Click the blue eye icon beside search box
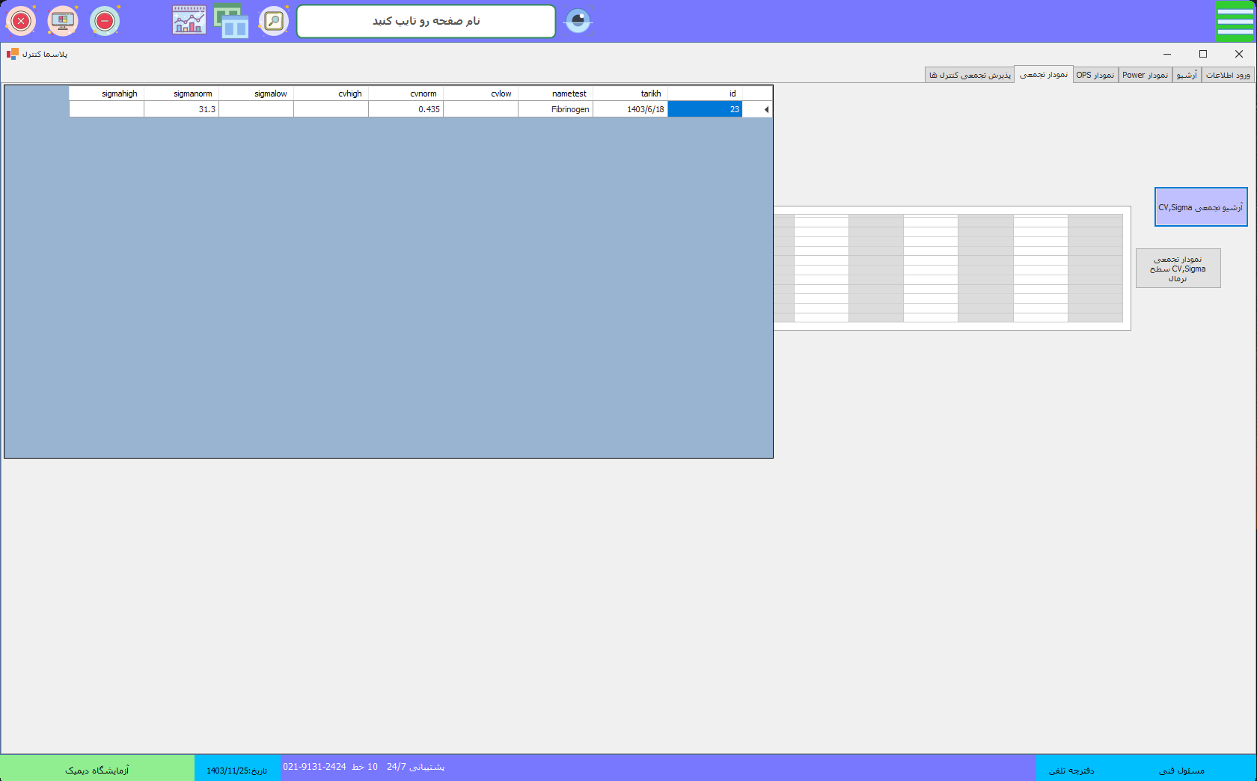The height and width of the screenshot is (781, 1257). tap(578, 21)
